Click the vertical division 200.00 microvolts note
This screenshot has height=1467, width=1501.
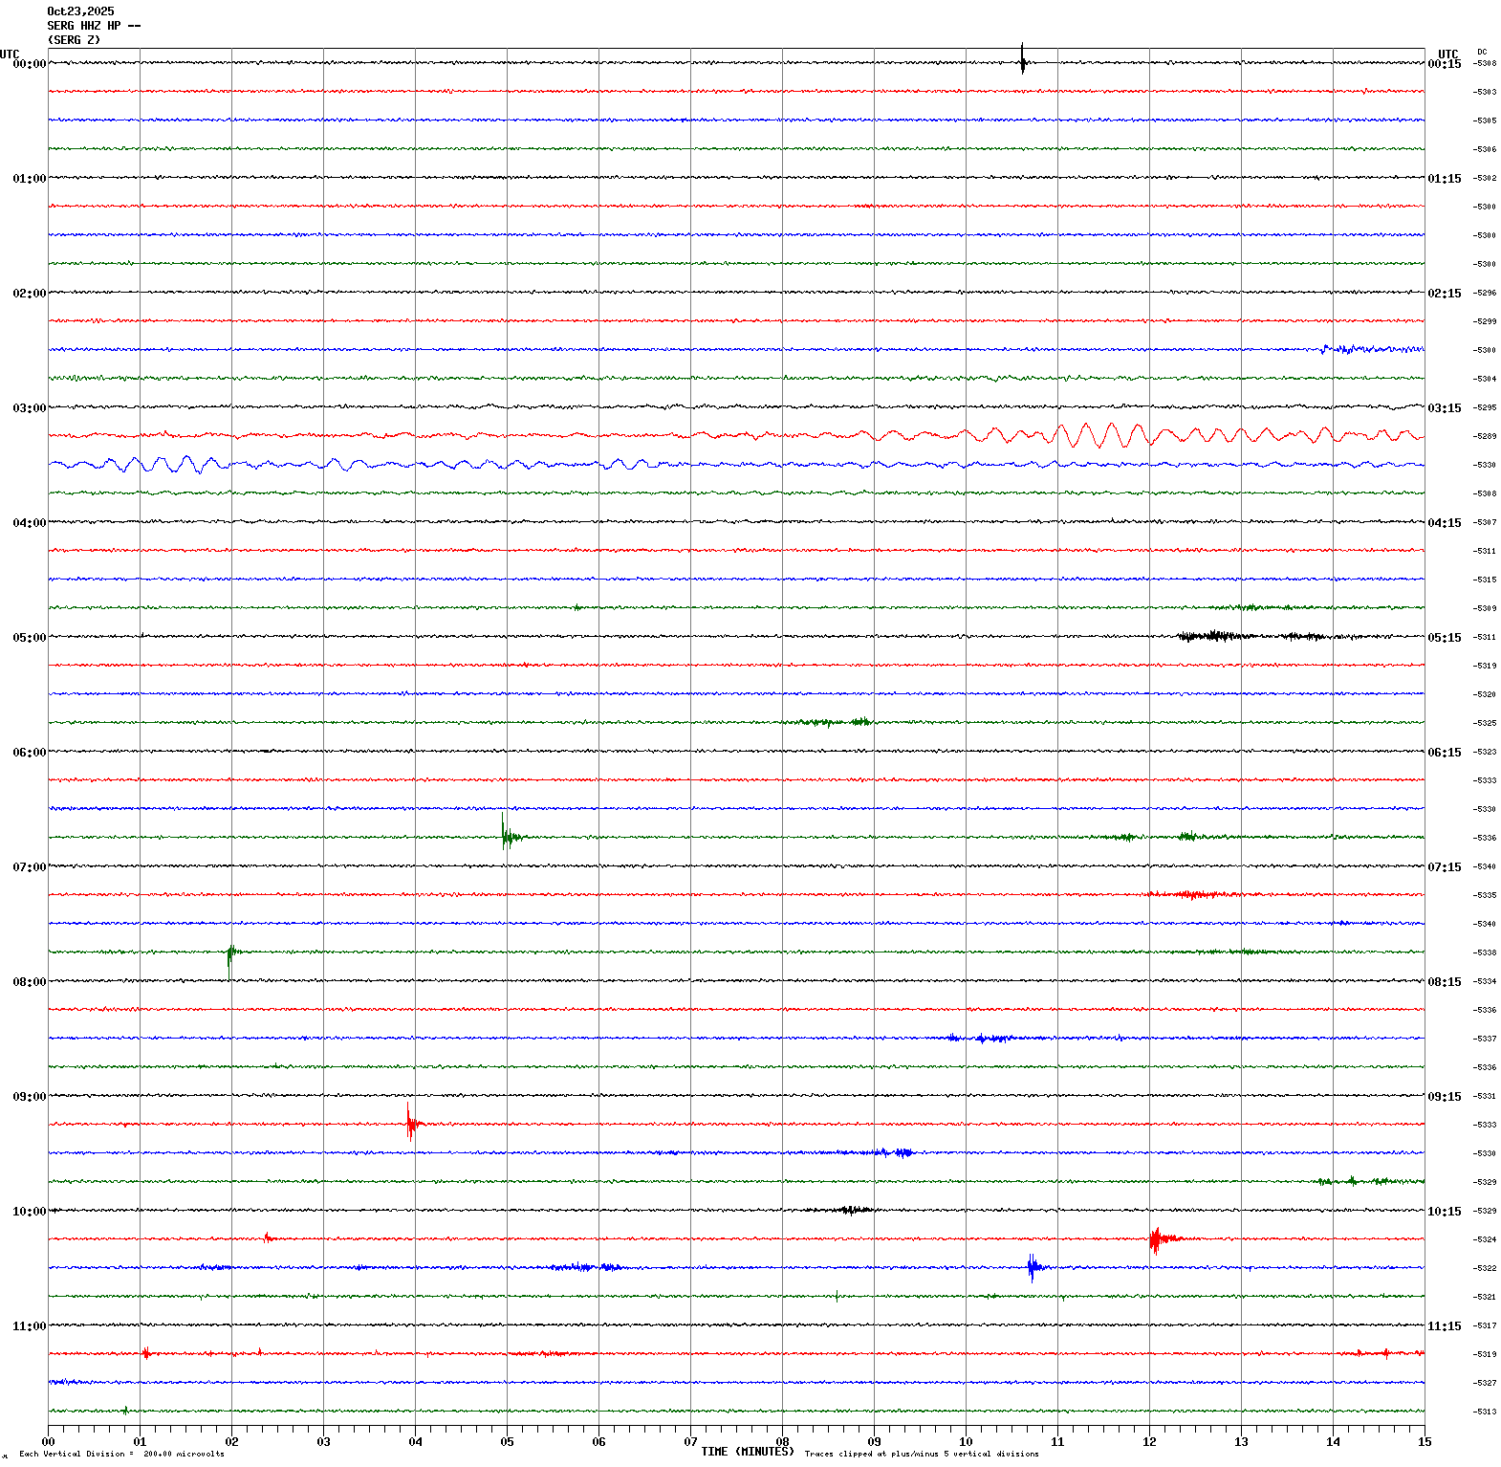121,1455
